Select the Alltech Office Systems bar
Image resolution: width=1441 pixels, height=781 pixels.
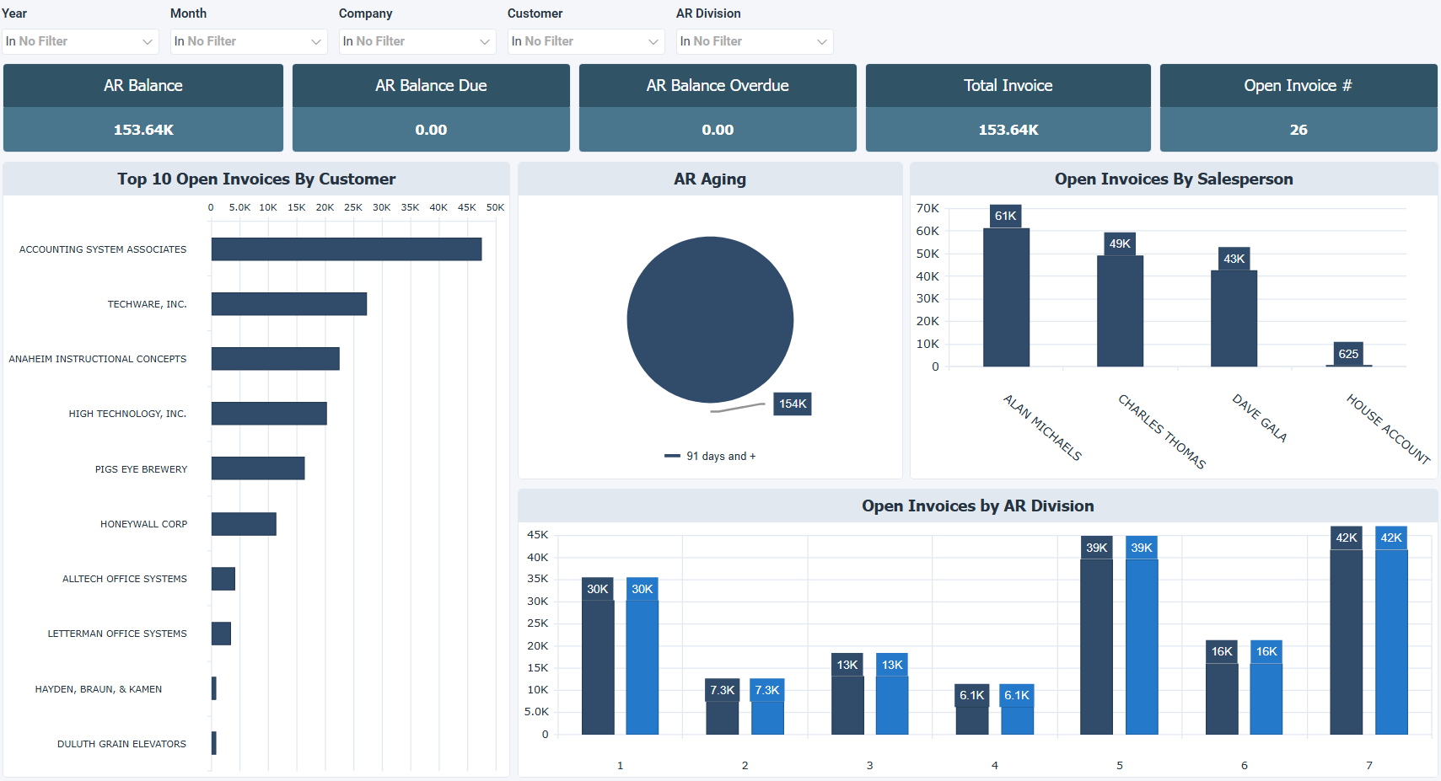pyautogui.click(x=223, y=579)
